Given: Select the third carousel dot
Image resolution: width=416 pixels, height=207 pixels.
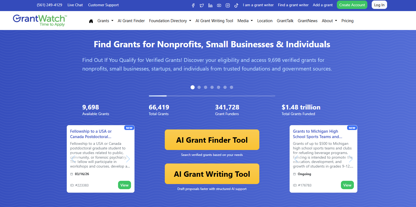Looking at the screenshot, I should [x=206, y=87].
